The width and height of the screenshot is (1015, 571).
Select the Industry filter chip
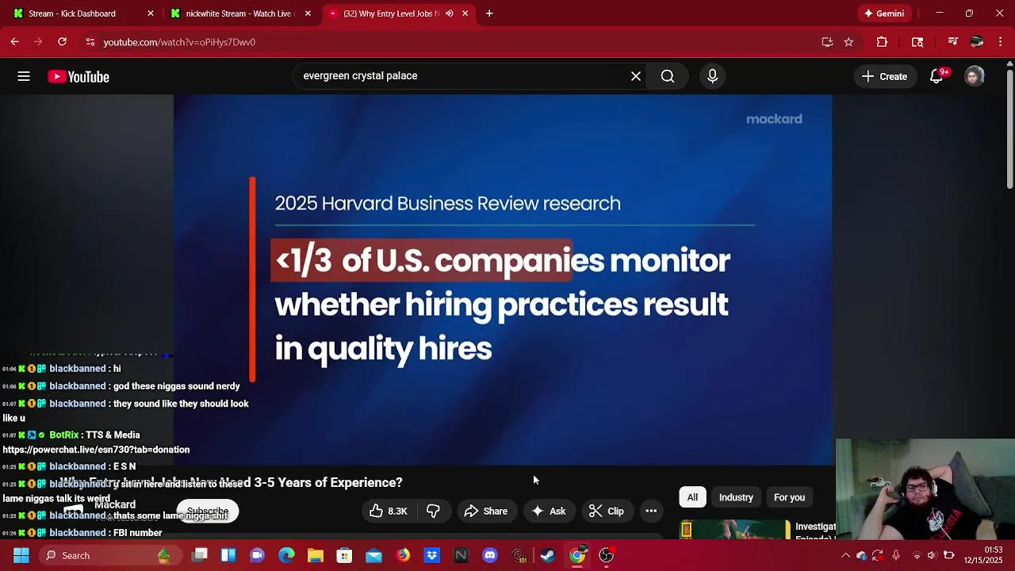(x=736, y=497)
